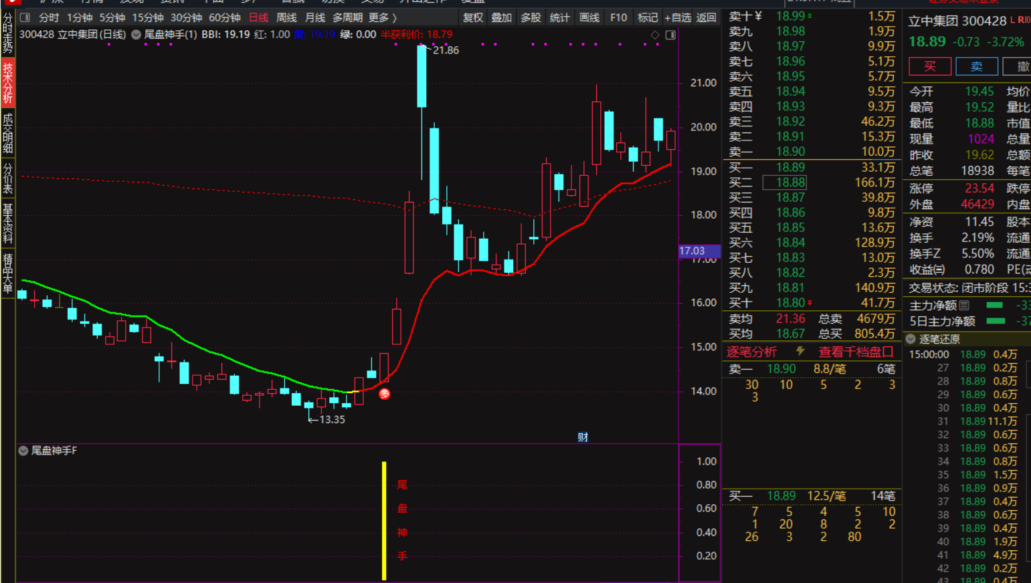Toggle the side panel icon beside the diamond
This screenshot has height=583, width=1031.
tap(670, 35)
